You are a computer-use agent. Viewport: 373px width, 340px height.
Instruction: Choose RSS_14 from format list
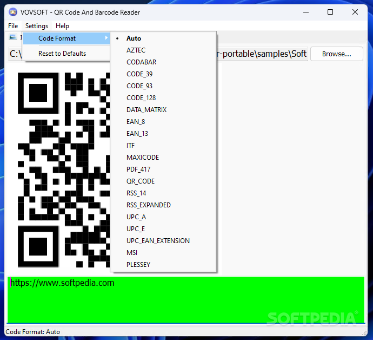(x=163, y=193)
